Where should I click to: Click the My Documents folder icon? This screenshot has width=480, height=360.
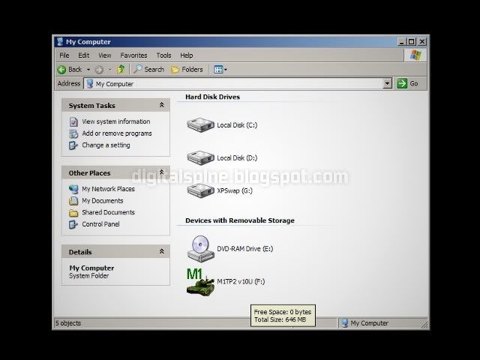pyautogui.click(x=73, y=201)
